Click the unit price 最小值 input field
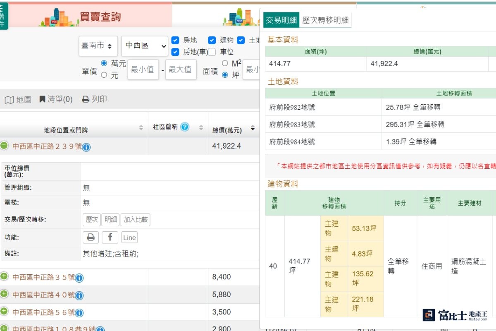Image resolution: width=496 pixels, height=331 pixels. (143, 70)
